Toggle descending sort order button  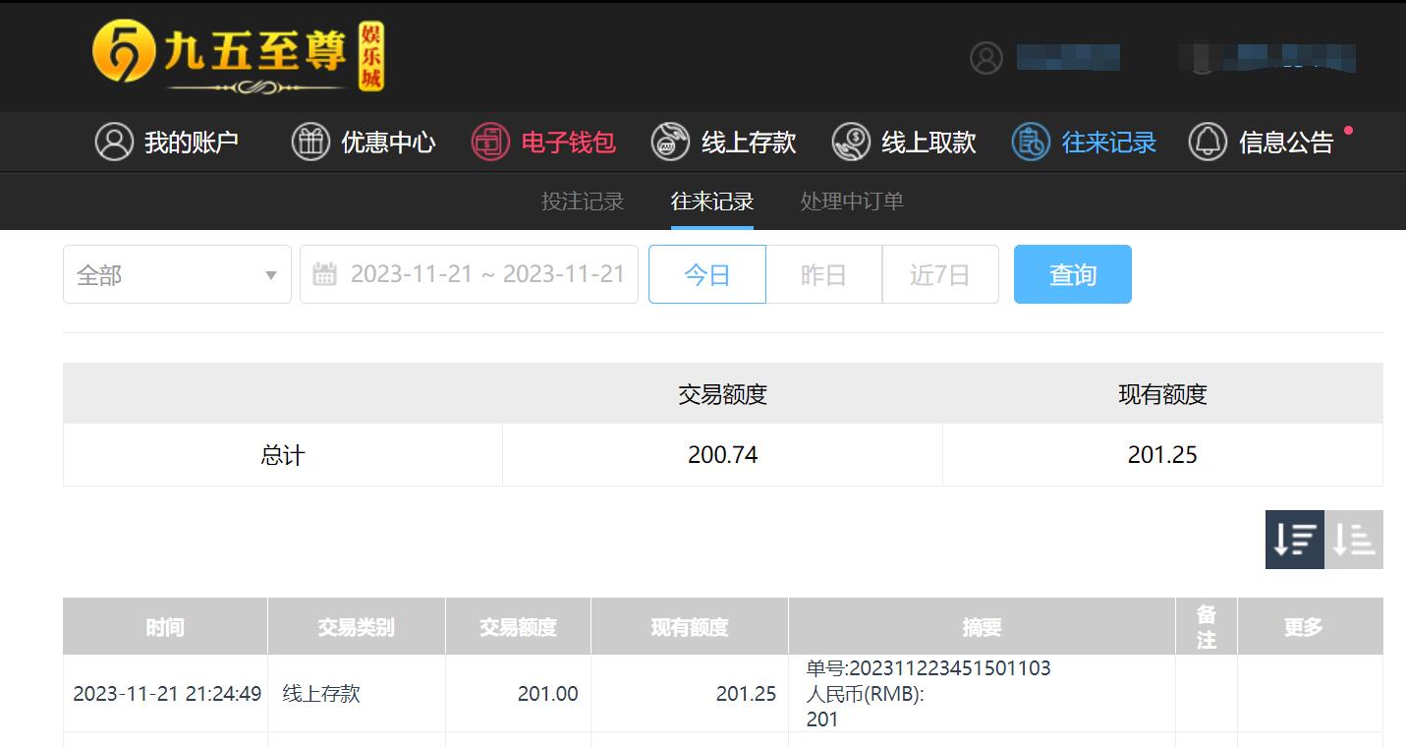[x=1295, y=540]
